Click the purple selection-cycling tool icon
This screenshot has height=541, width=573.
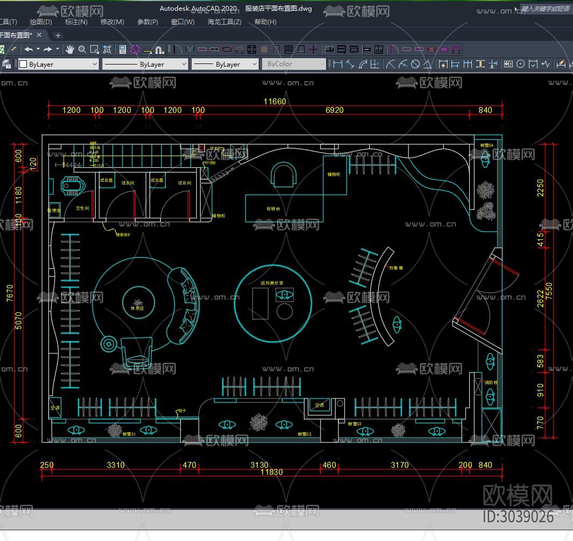click(x=135, y=49)
